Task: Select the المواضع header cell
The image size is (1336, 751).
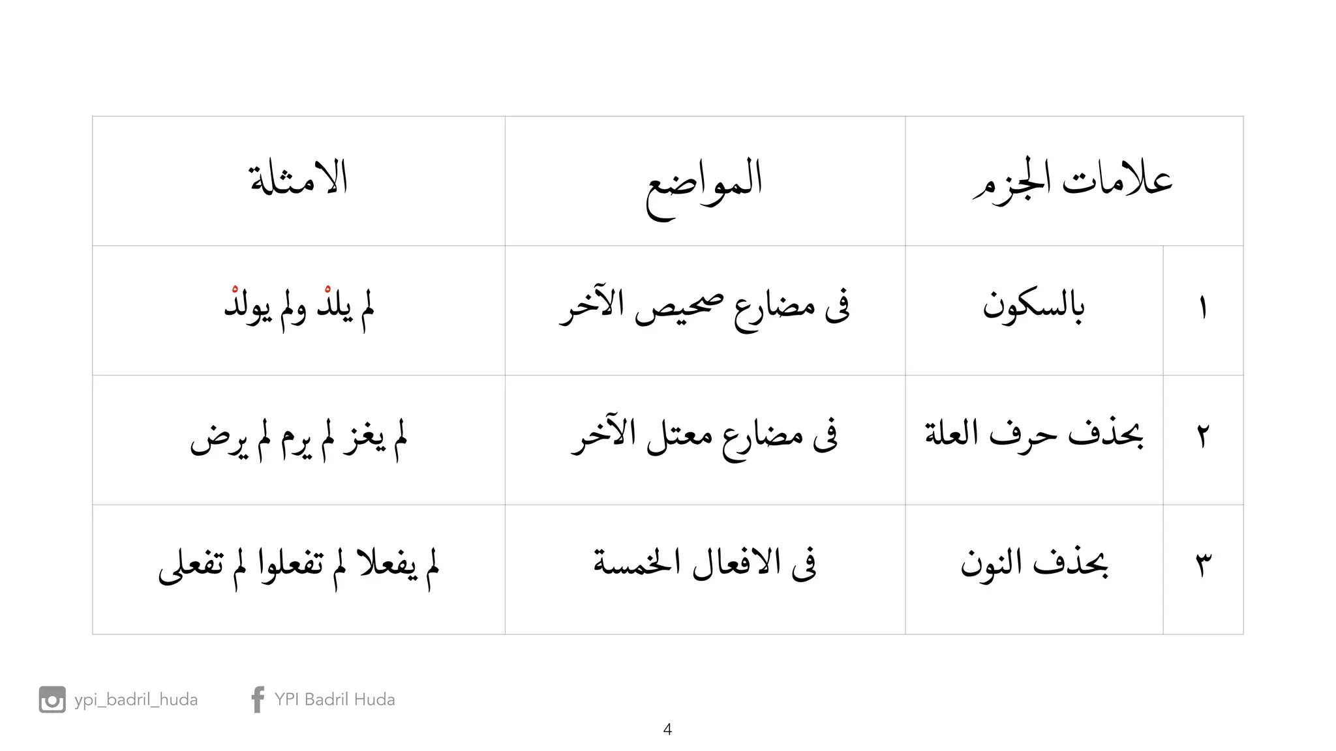Action: 705,181
